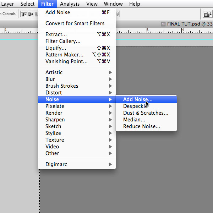213x213 pixels.
Task: Open Pattern Maker...
Action: (x=77, y=55)
